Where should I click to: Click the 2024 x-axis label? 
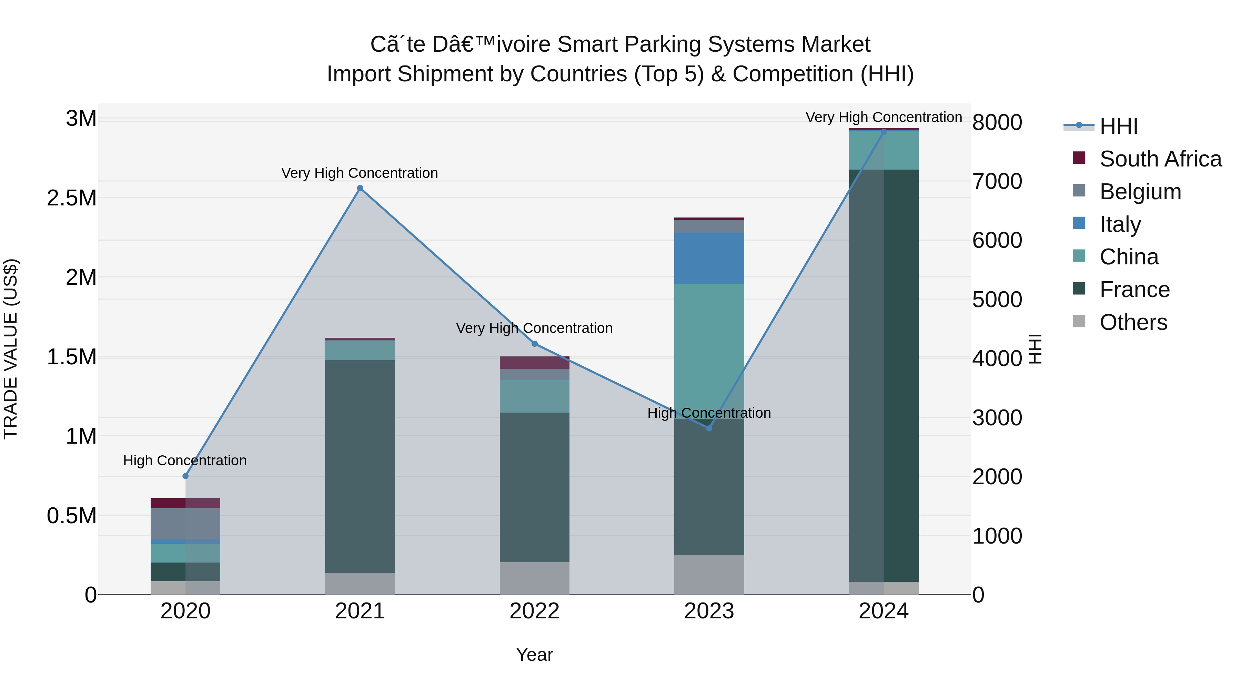tap(884, 611)
